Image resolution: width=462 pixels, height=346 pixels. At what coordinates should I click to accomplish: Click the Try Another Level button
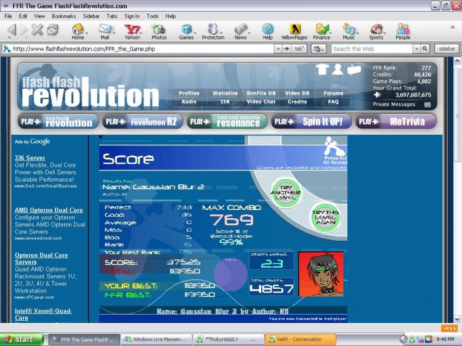285,193
